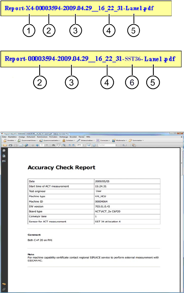This screenshot has width=184, height=293.
Task: Open the Schützen dropdown
Action: 69,140
